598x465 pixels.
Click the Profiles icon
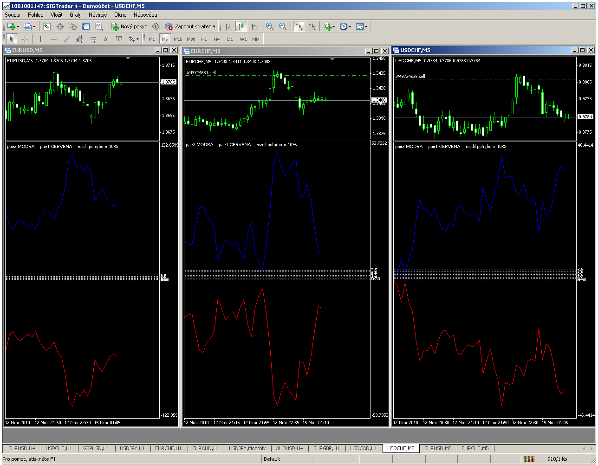tap(27, 26)
